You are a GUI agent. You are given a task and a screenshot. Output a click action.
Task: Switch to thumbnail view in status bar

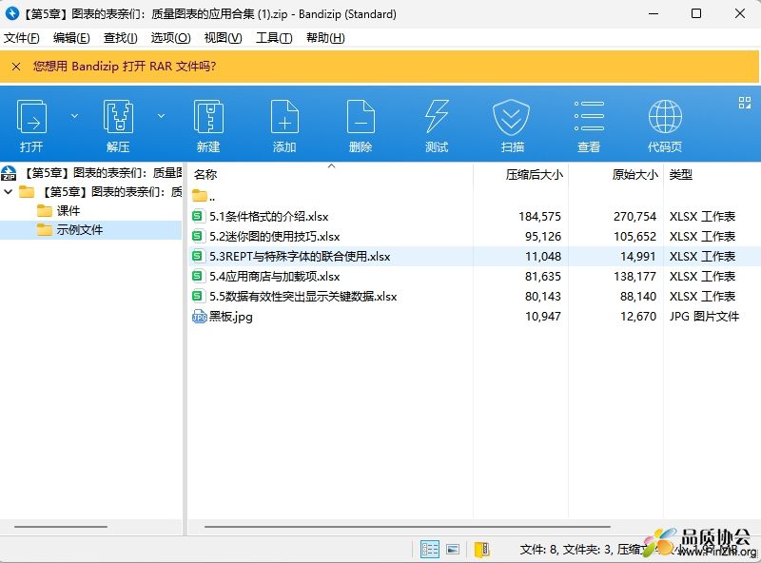[453, 549]
